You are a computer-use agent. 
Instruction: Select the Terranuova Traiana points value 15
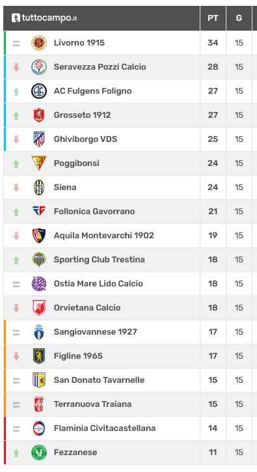pos(213,404)
